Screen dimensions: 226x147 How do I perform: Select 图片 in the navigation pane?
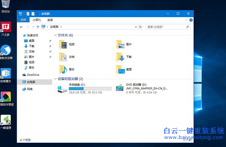click(x=29, y=57)
